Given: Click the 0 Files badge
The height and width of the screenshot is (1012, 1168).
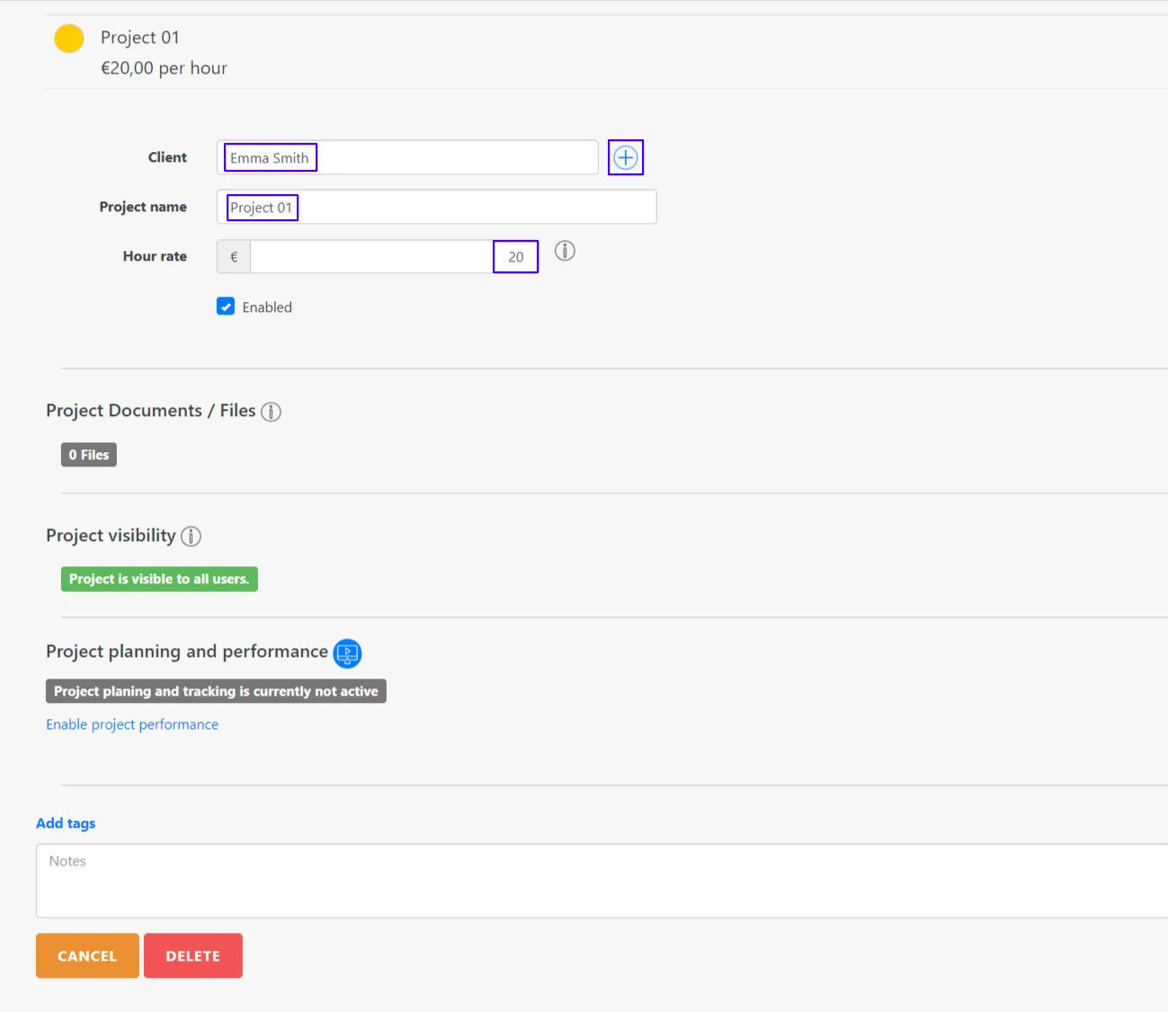Looking at the screenshot, I should [88, 455].
